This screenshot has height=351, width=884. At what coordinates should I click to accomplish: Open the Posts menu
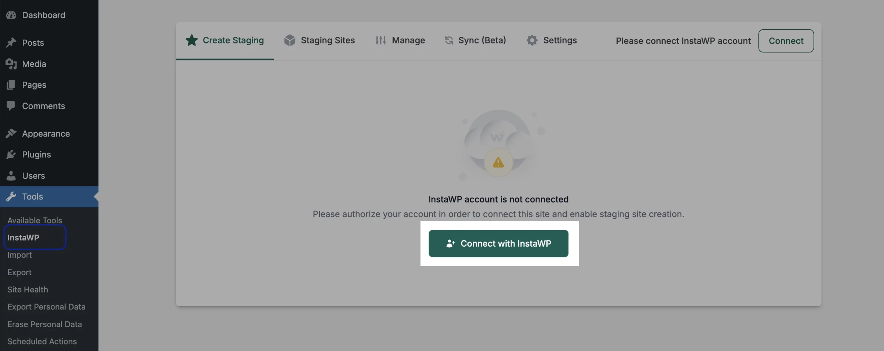[x=49, y=42]
